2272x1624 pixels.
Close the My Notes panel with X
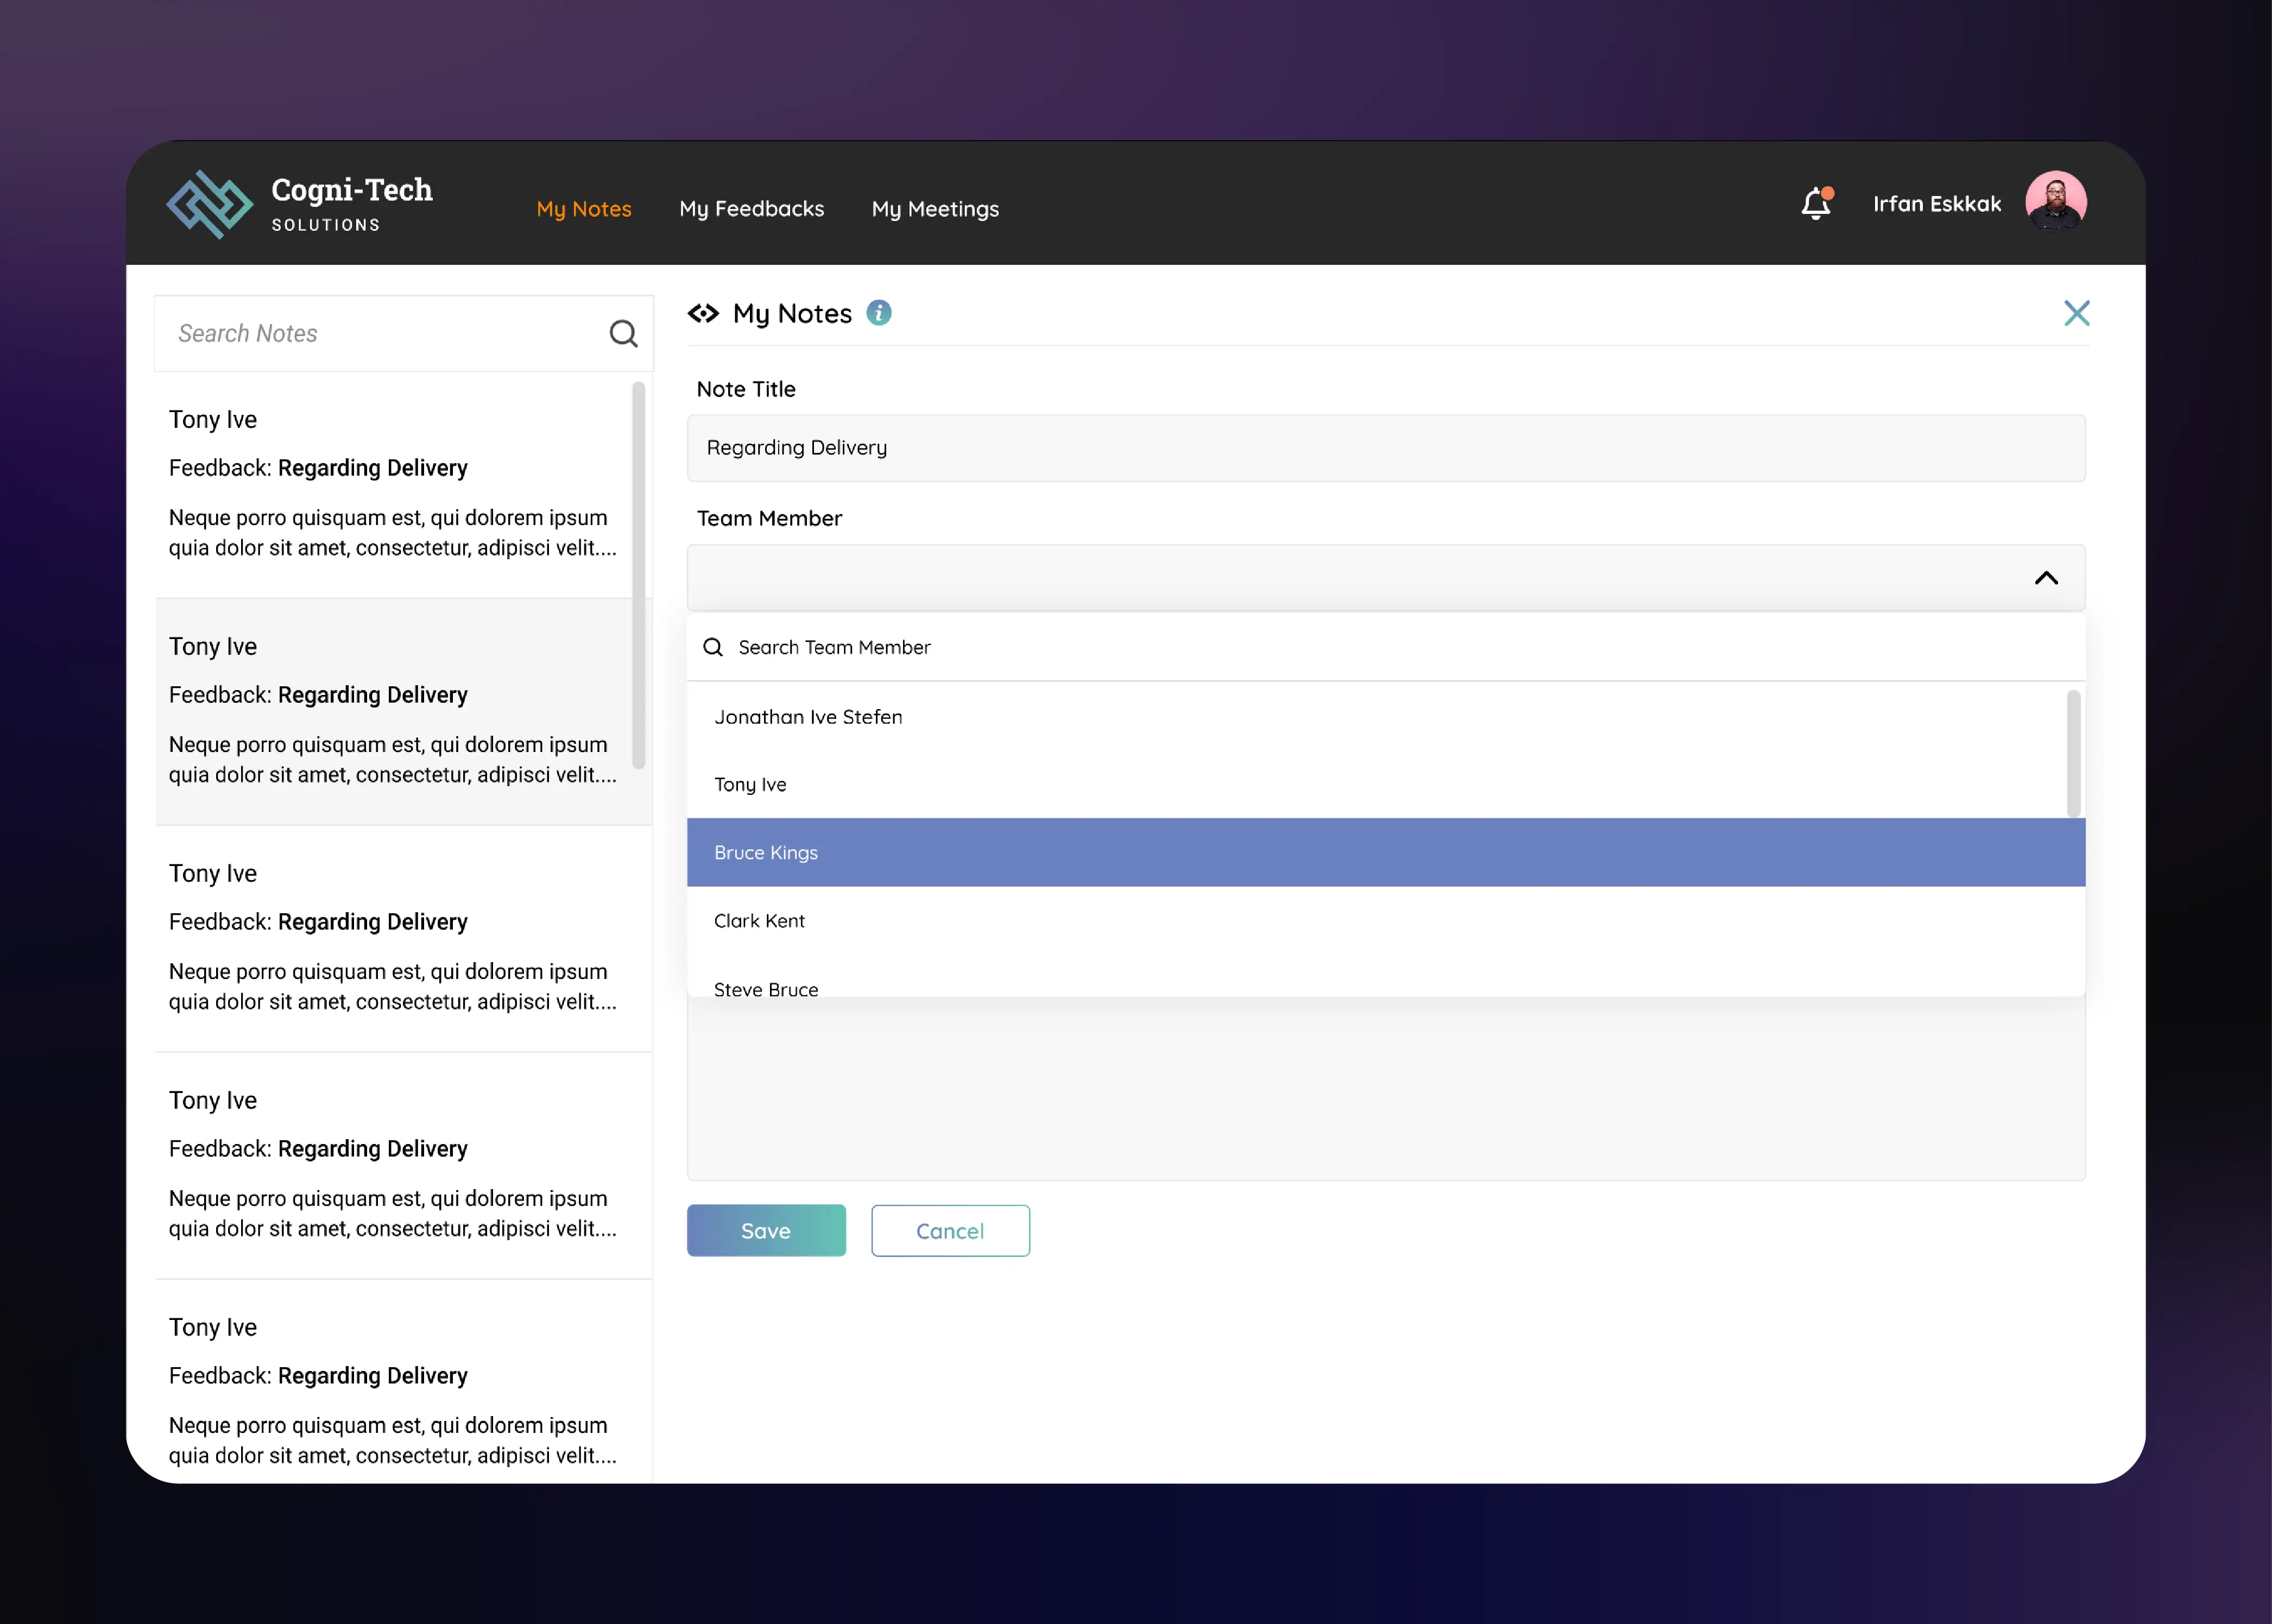coord(2076,313)
